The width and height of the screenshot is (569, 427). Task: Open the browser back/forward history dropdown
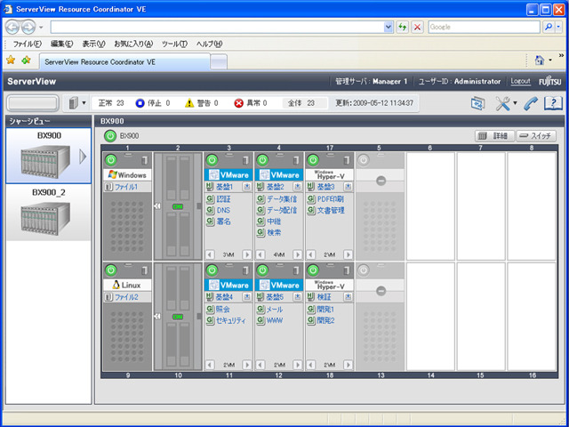[x=41, y=28]
